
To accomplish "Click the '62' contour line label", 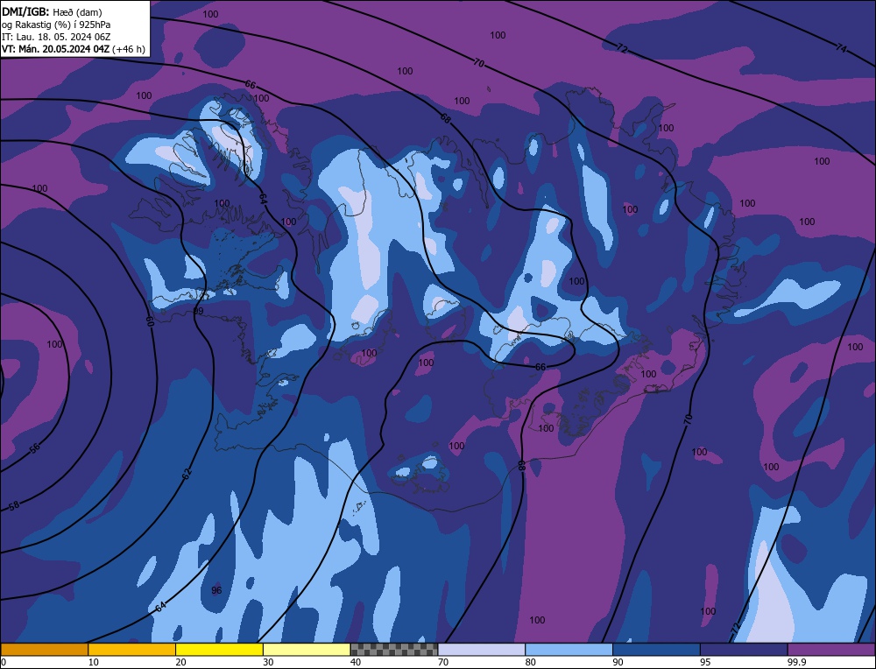I will [187, 474].
